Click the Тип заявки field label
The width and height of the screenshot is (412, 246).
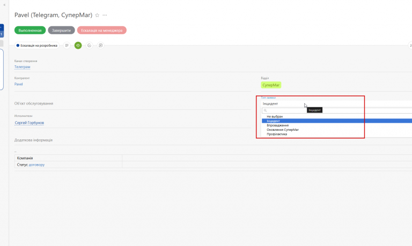(x=268, y=98)
